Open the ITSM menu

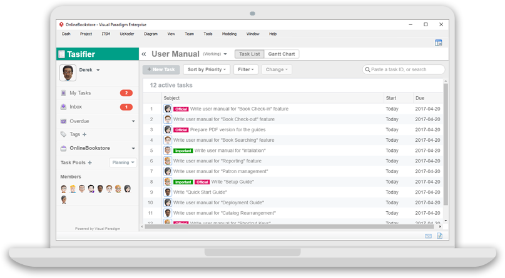click(106, 34)
